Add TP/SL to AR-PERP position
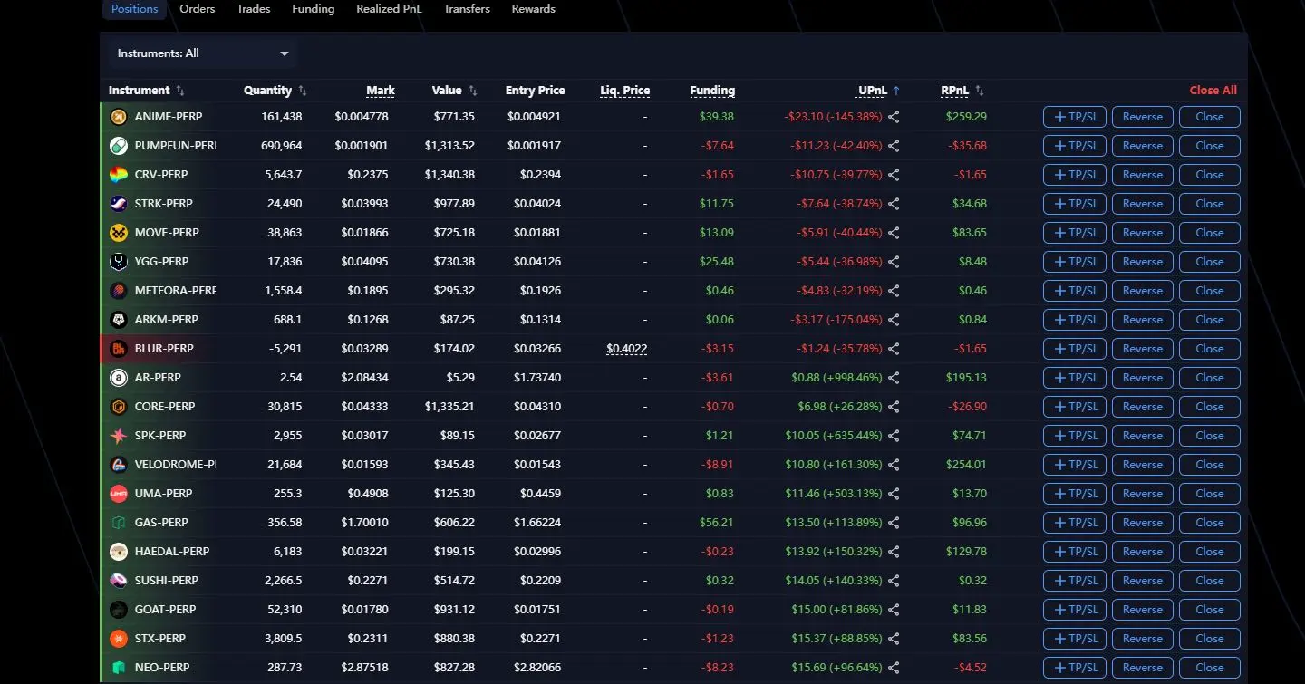The height and width of the screenshot is (684, 1305). [1075, 378]
